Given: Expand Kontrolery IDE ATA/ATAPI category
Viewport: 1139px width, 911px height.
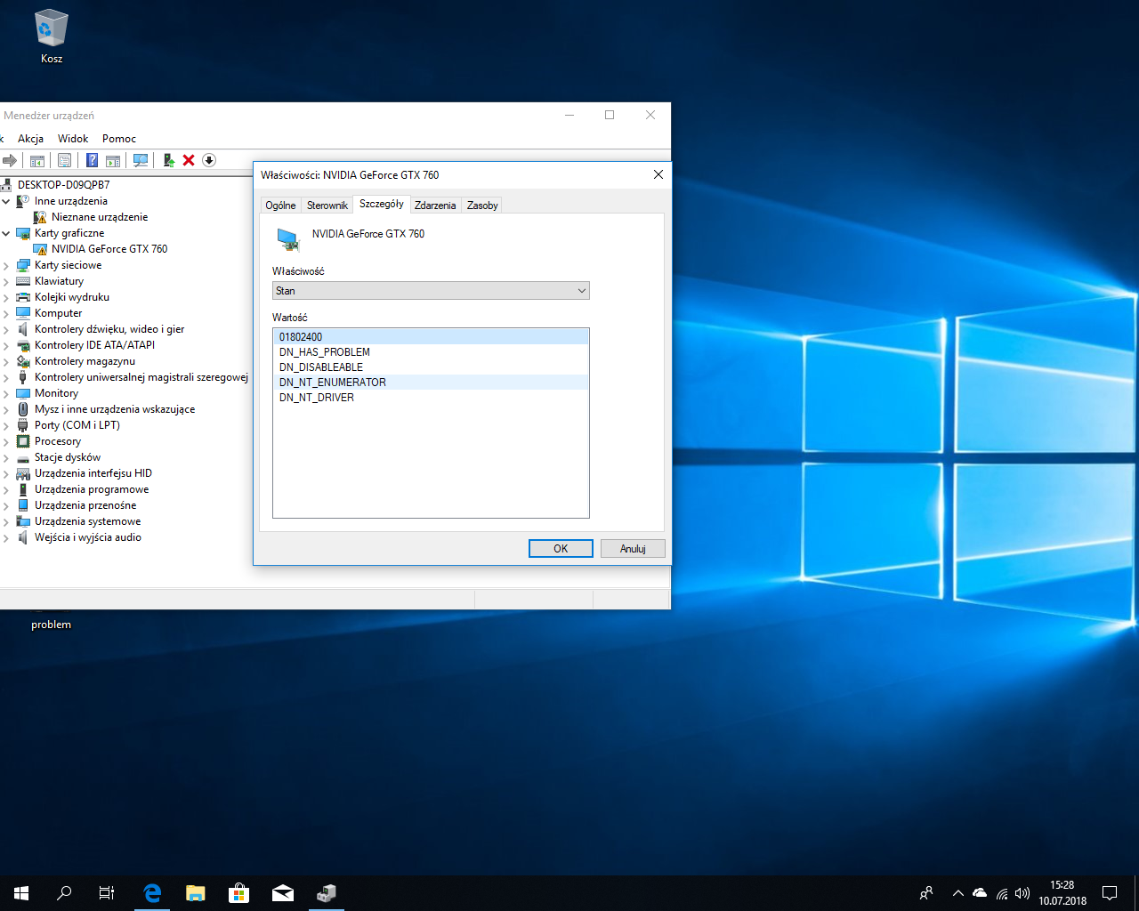Looking at the screenshot, I should (x=6, y=345).
